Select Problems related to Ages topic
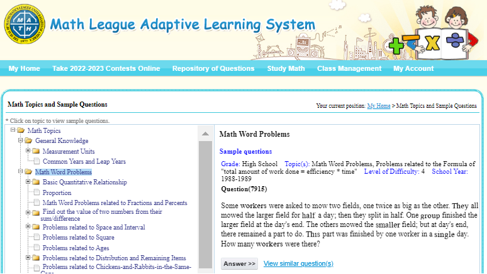The width and height of the screenshot is (487, 274). pos(76,248)
